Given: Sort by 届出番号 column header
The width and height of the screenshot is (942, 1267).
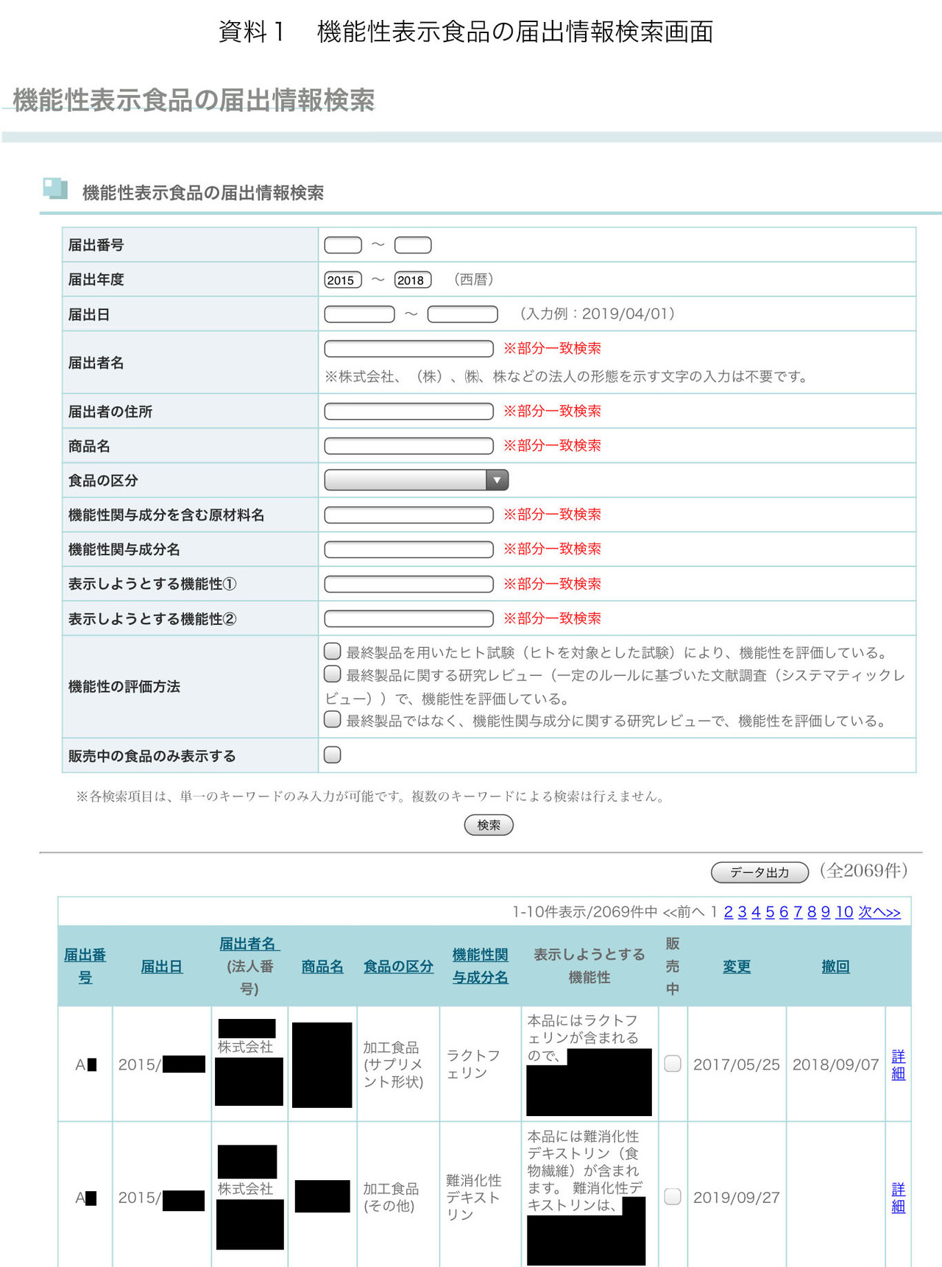Looking at the screenshot, I should click(85, 966).
